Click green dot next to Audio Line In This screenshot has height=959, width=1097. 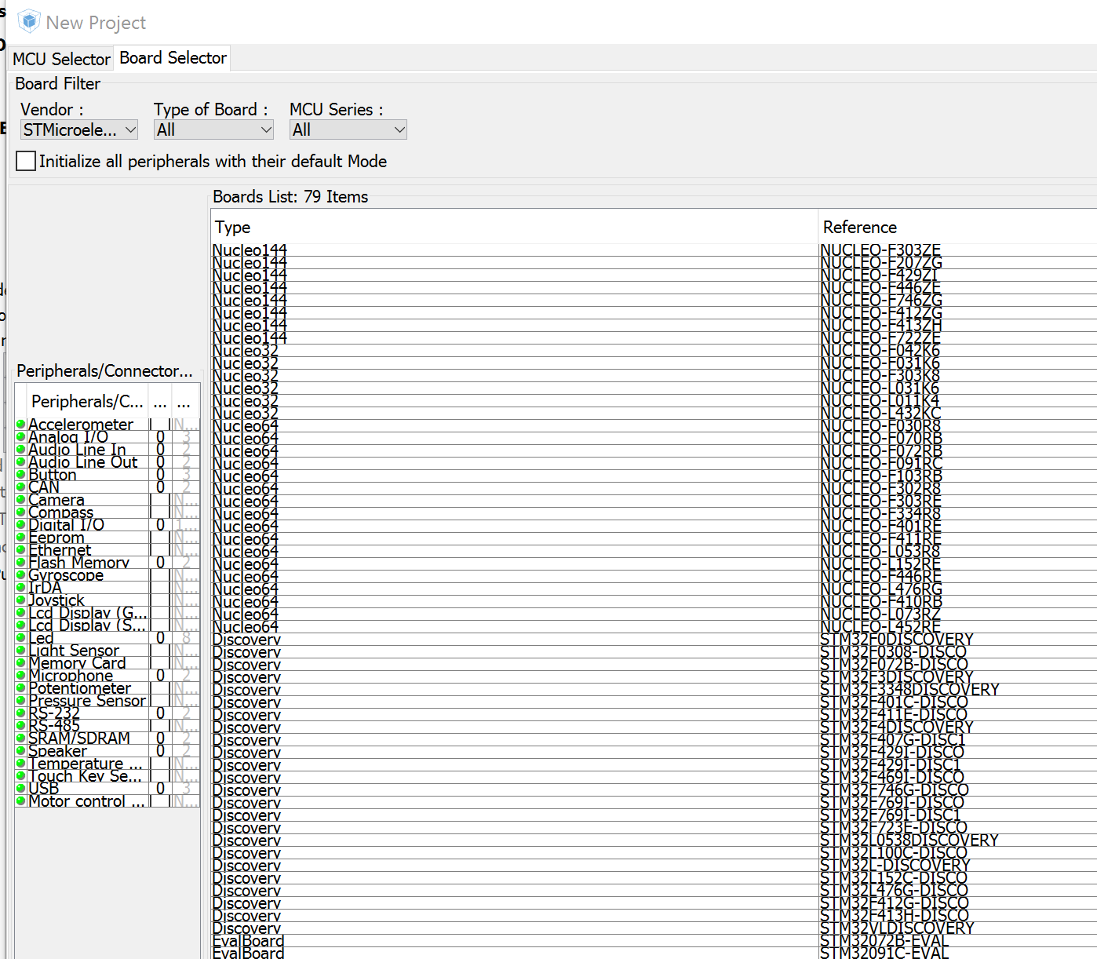(x=21, y=450)
